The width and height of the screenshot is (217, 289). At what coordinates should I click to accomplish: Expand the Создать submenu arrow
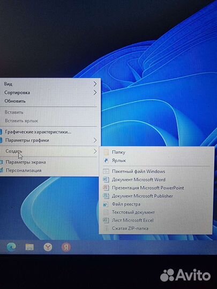[95, 151]
